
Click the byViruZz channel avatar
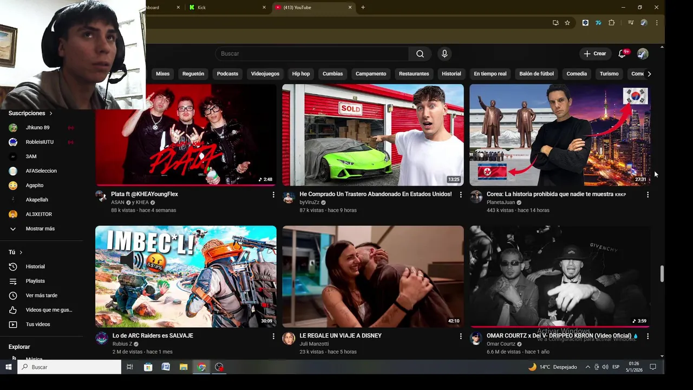point(289,197)
